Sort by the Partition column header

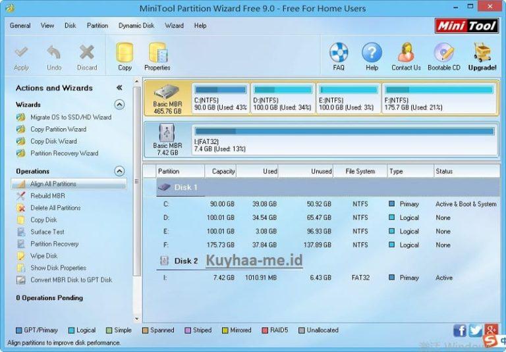coord(180,171)
